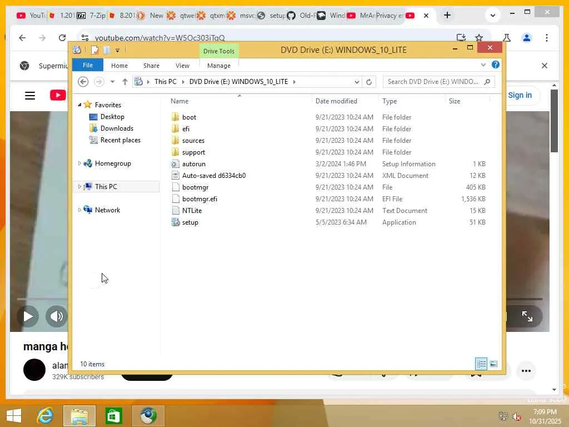Select the bootmgr.efi file

pyautogui.click(x=199, y=198)
